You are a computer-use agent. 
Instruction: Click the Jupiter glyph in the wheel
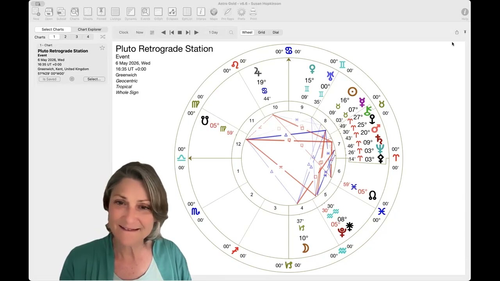pos(257,71)
